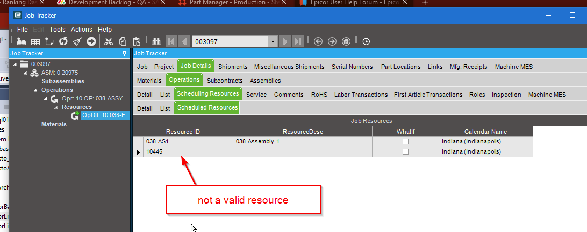
Task: Switch to the Subcontracts tab
Action: 225,81
